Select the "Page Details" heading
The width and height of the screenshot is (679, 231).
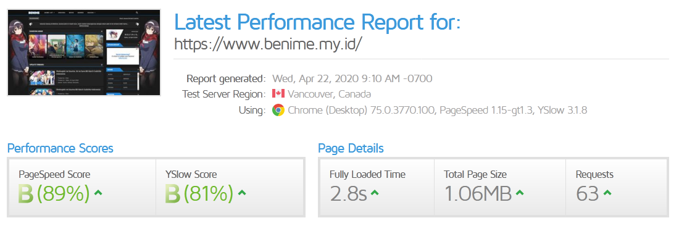coord(351,148)
